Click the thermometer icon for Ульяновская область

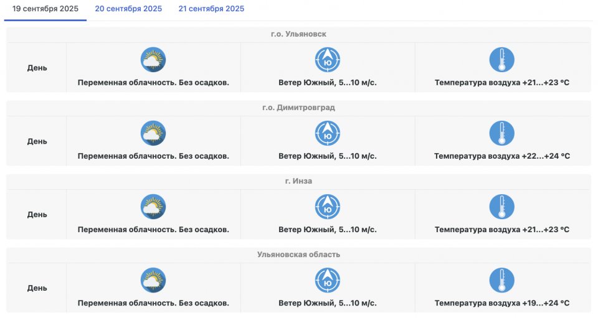click(501, 280)
